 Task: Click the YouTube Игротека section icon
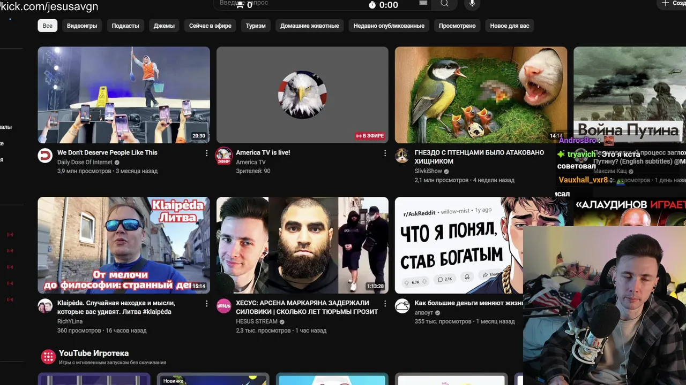click(x=48, y=357)
